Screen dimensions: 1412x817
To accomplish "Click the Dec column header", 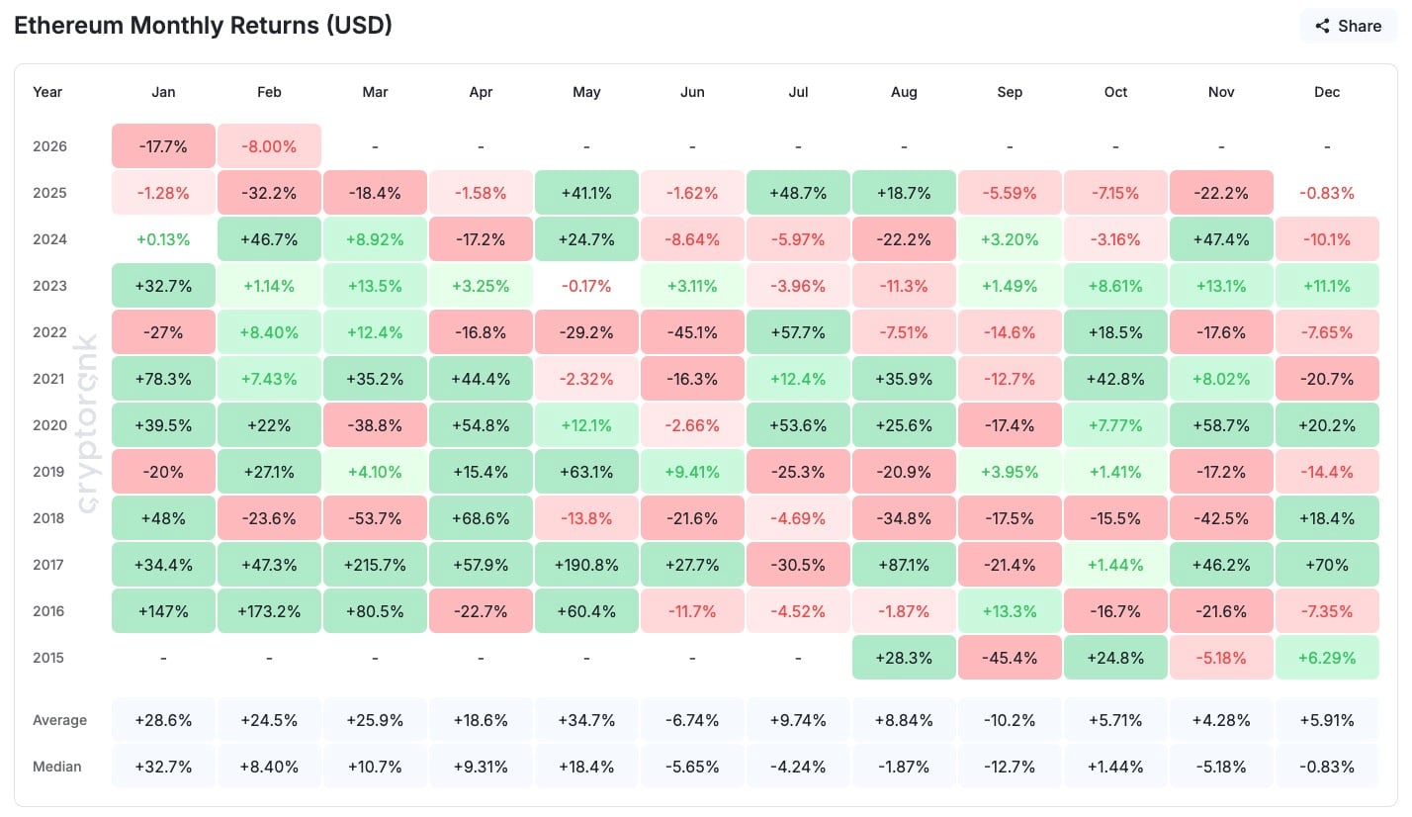I will click(1327, 92).
